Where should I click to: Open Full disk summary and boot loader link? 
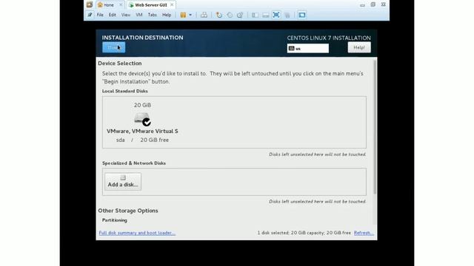coord(137,233)
